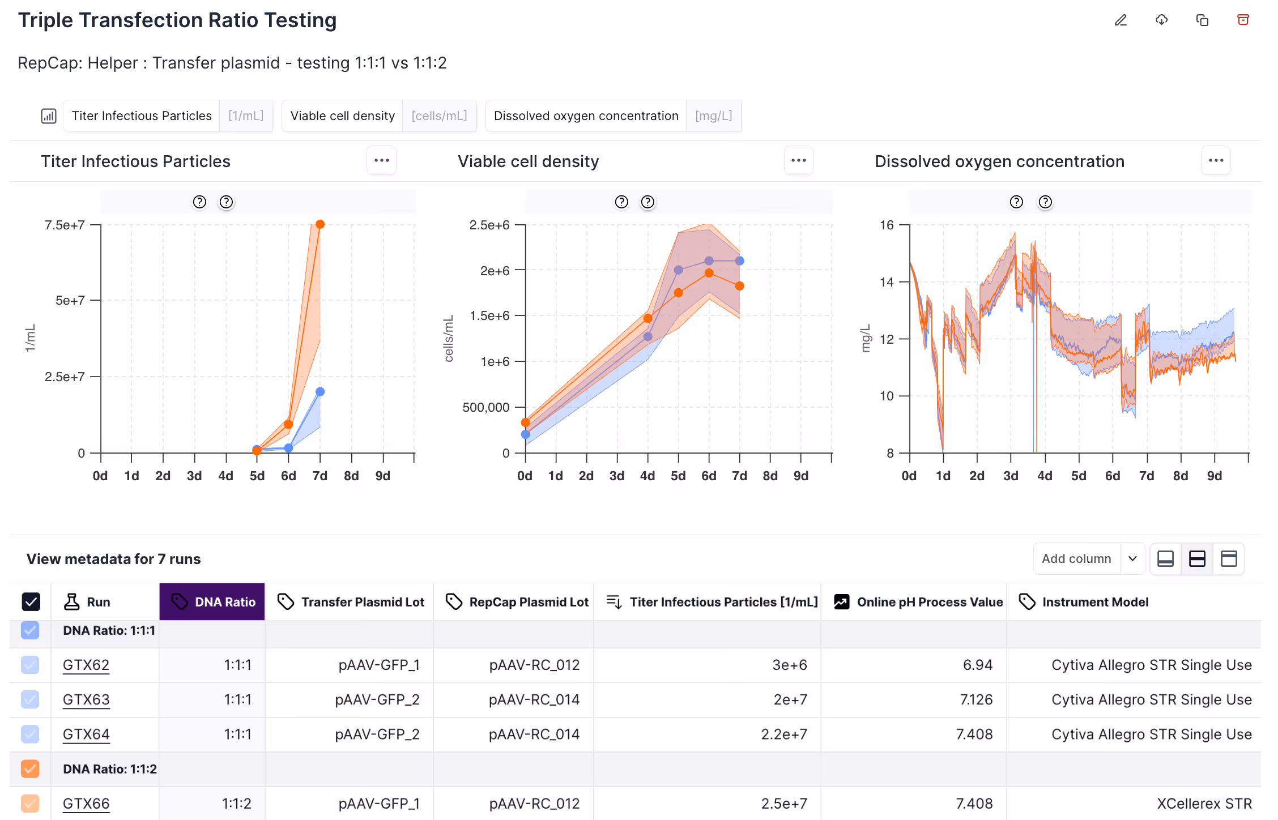
Task: Click the cloud download icon
Action: click(1161, 20)
